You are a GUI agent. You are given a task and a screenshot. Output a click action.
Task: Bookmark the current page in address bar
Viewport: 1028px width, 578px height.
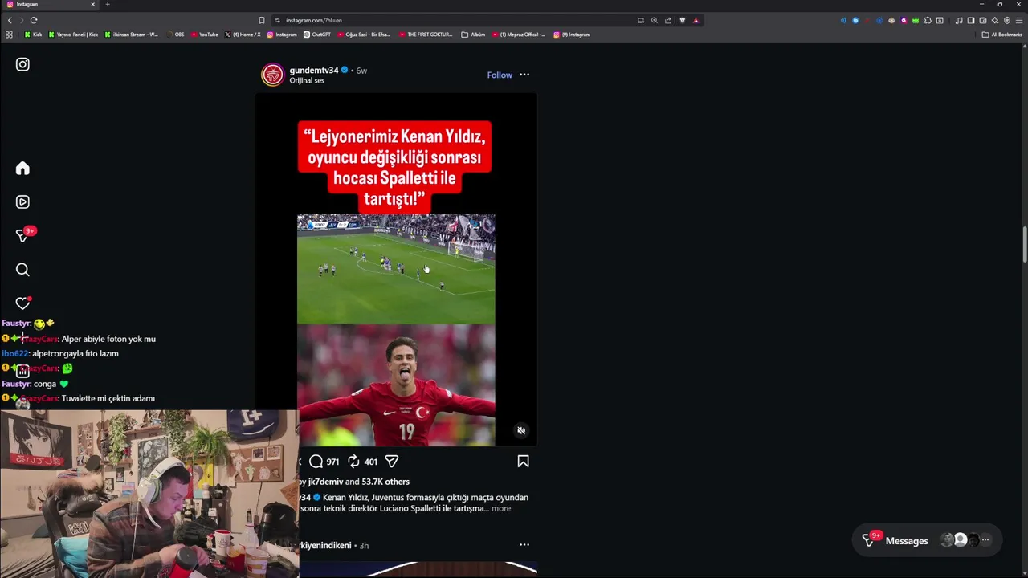(x=262, y=20)
